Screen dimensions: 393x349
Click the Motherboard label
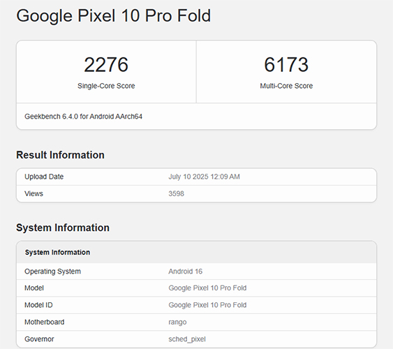(x=45, y=322)
